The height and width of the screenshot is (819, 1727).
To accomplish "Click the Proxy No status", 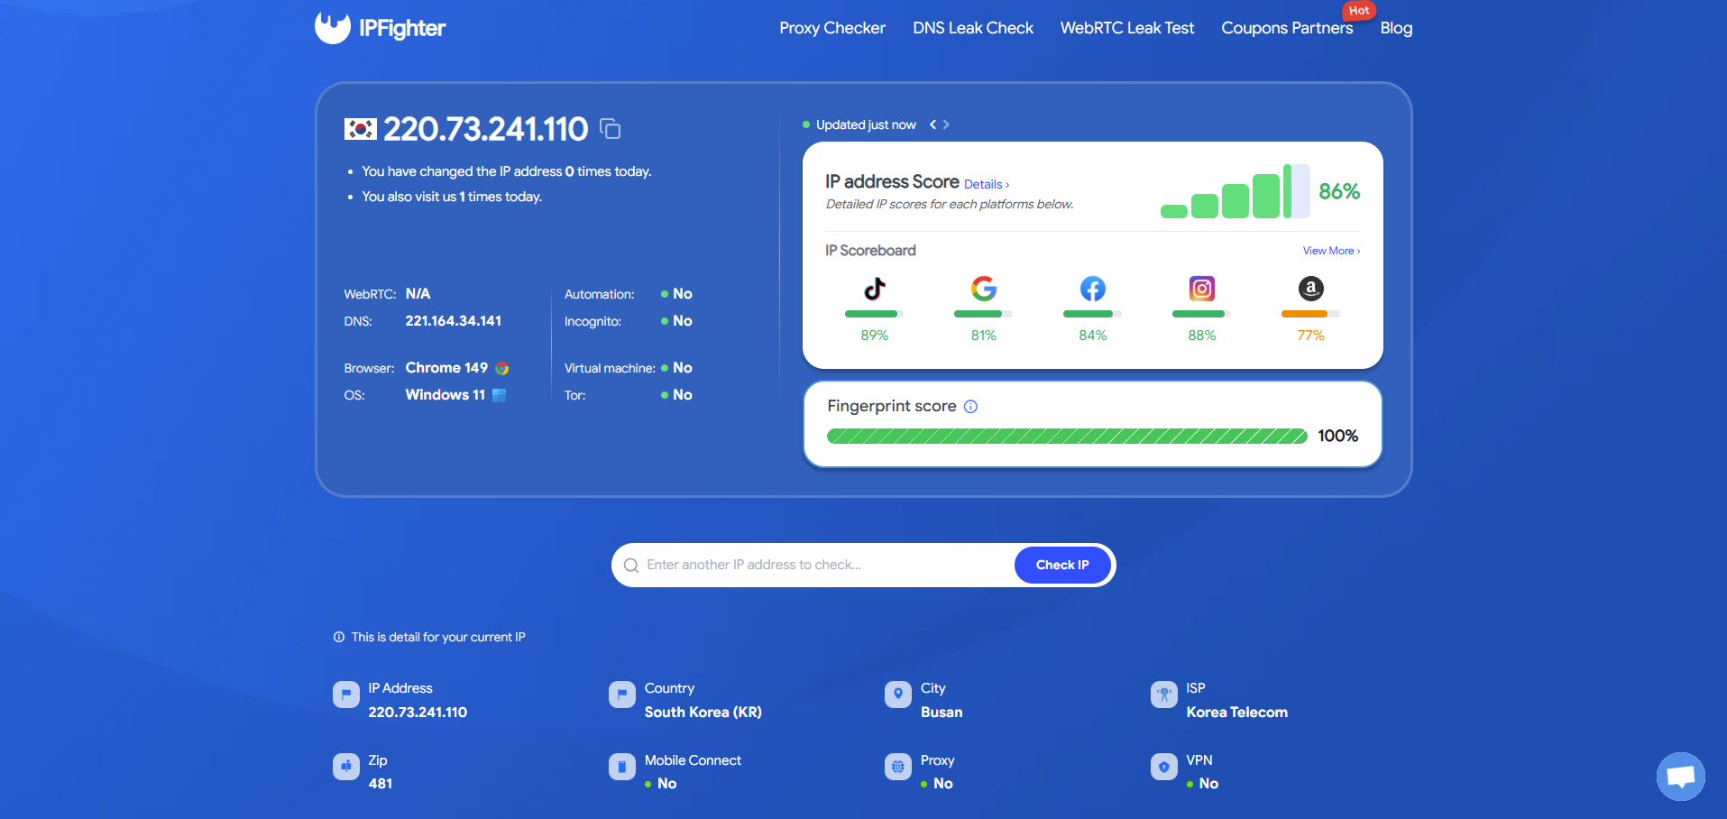I will click(x=937, y=784).
